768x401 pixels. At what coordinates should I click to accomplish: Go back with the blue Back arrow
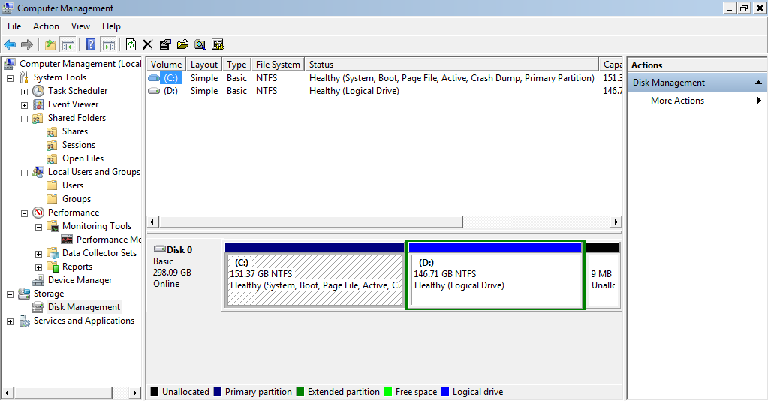pyautogui.click(x=10, y=44)
